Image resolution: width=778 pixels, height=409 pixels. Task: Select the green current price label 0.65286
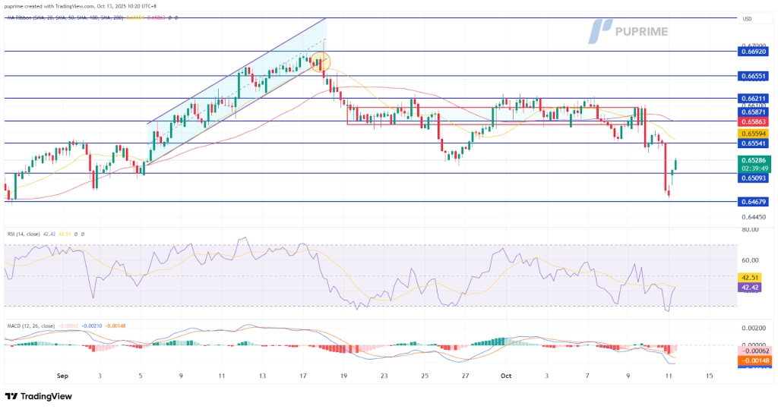[754, 161]
